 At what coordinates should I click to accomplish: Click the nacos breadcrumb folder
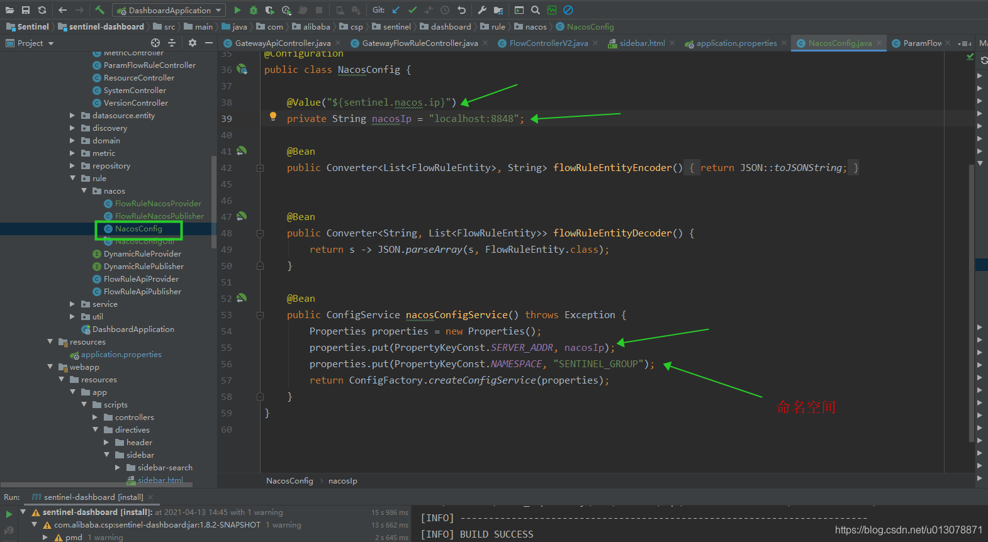pos(530,26)
